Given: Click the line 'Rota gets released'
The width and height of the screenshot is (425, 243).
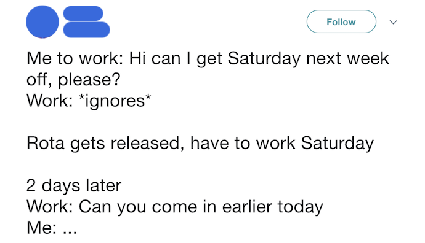Looking at the screenshot, I should (200, 143).
